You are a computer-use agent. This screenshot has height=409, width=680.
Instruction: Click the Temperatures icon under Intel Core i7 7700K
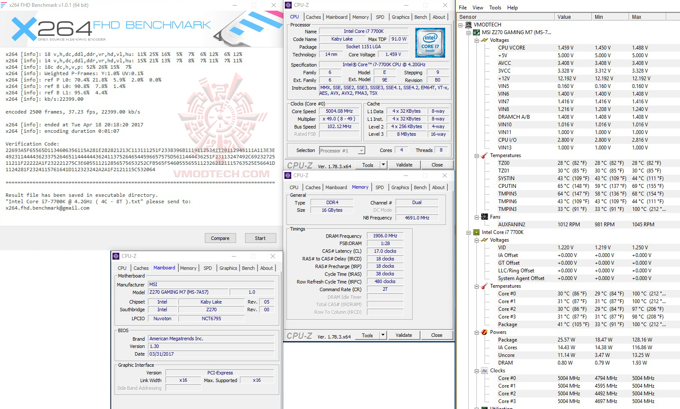[485, 286]
